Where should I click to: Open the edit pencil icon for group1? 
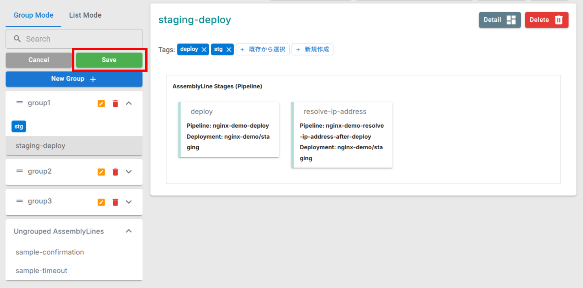coord(101,103)
